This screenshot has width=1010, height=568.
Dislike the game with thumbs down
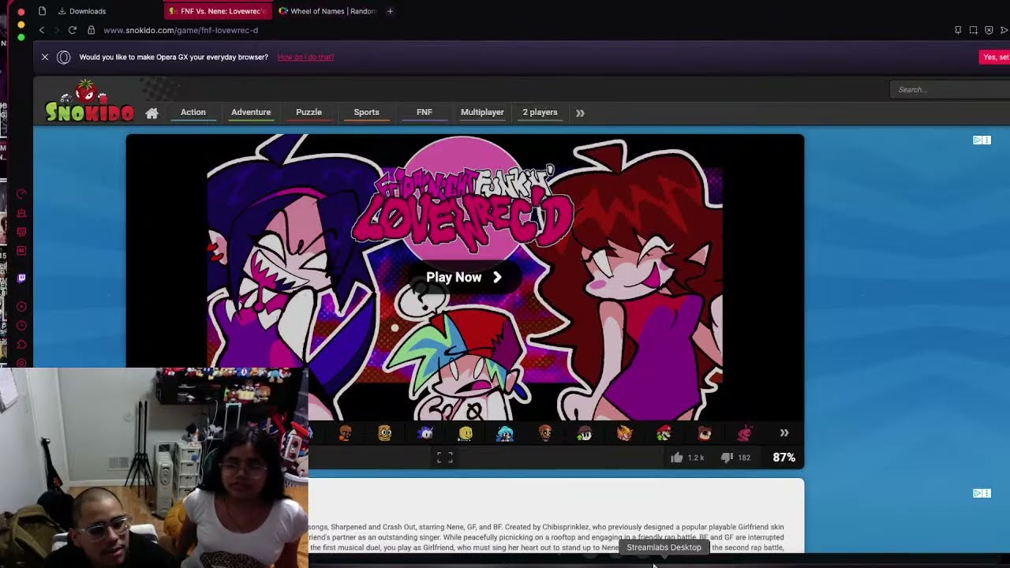point(727,458)
